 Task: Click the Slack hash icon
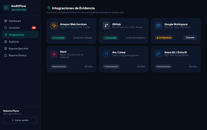click(x=54, y=54)
